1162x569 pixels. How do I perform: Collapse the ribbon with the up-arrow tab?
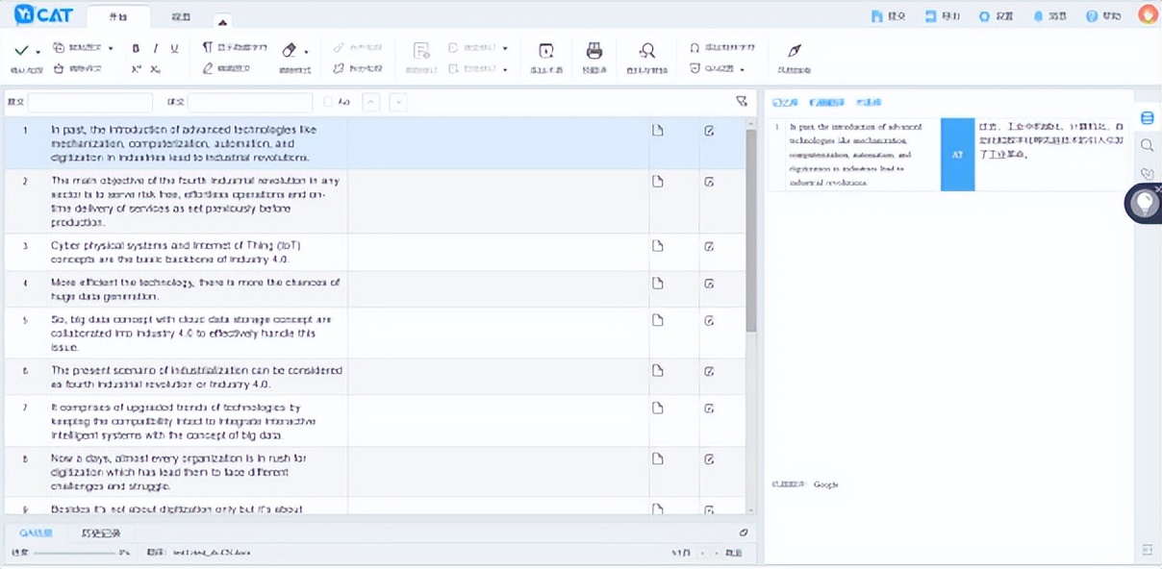click(222, 21)
